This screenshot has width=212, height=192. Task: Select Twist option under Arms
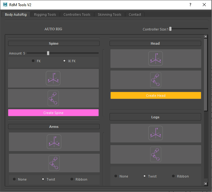tap(43, 179)
